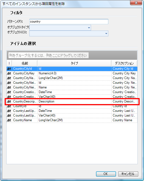This screenshot has width=144, height=181.
Task: Confirm with the OK button
Action: 106,174
